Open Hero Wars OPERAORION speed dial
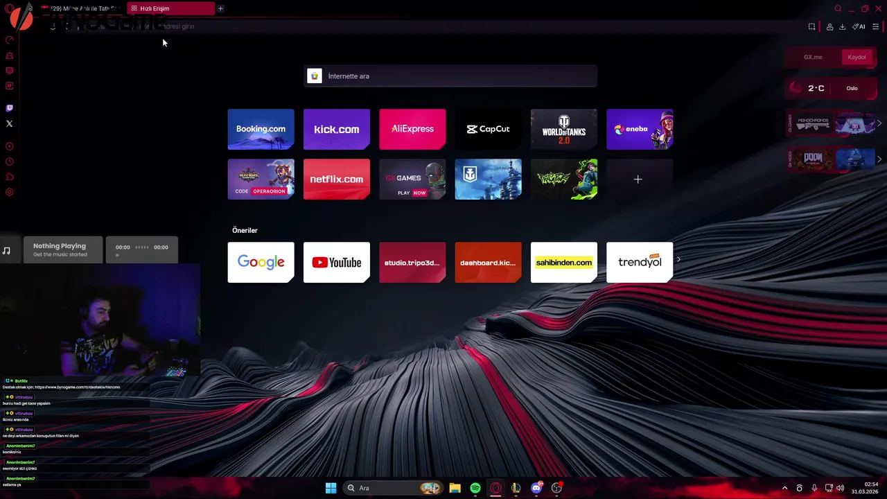Viewport: 887px width, 499px height. [x=261, y=179]
